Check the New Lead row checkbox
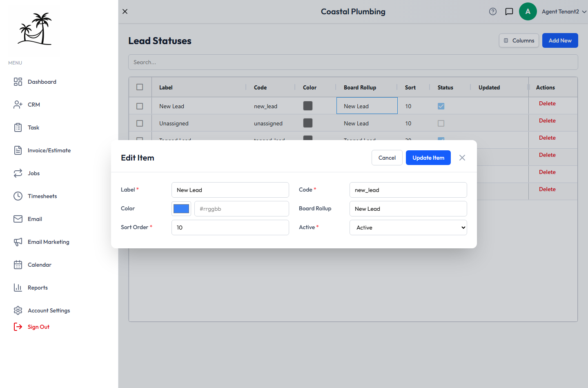The height and width of the screenshot is (388, 588). (140, 106)
